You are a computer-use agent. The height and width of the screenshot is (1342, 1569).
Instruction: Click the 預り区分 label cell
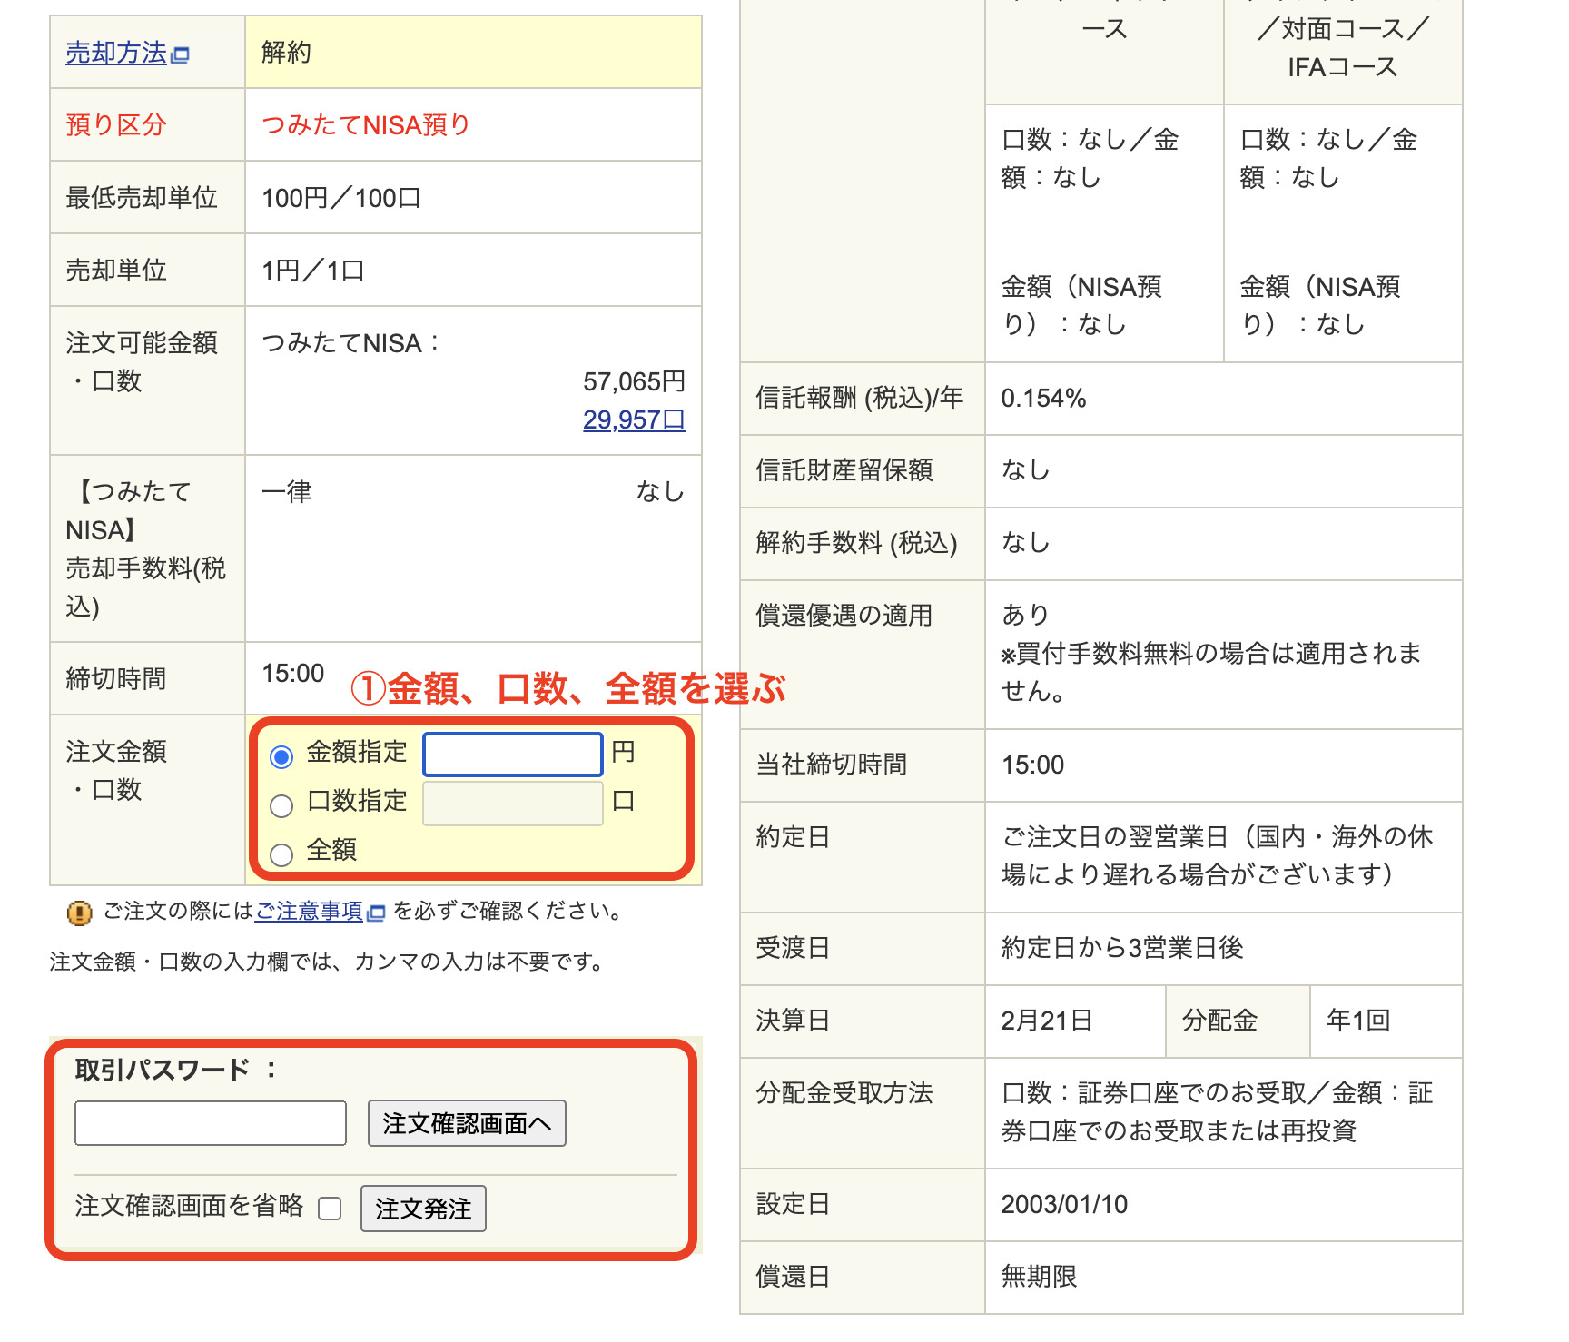(x=147, y=125)
